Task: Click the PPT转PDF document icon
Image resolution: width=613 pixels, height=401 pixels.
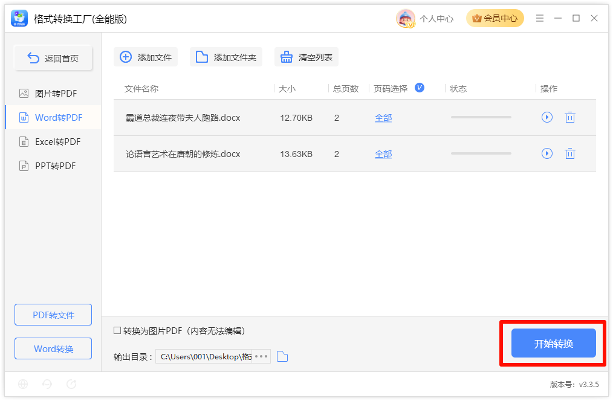Action: pos(24,166)
